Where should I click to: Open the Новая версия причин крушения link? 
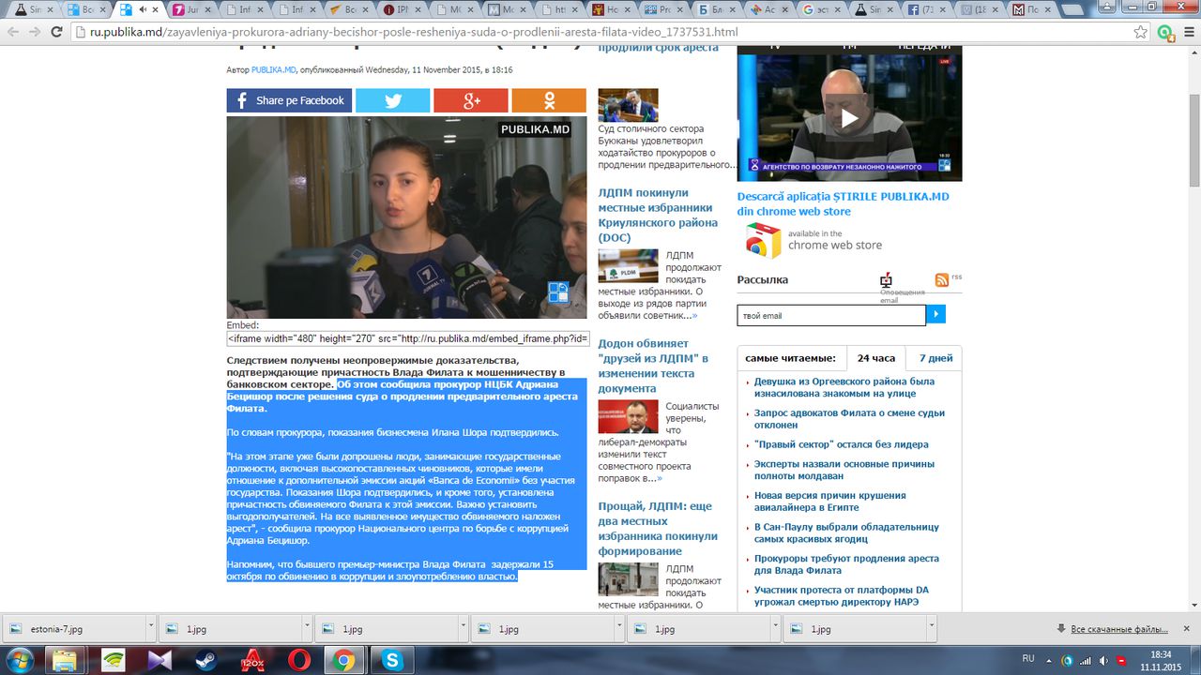click(x=830, y=502)
